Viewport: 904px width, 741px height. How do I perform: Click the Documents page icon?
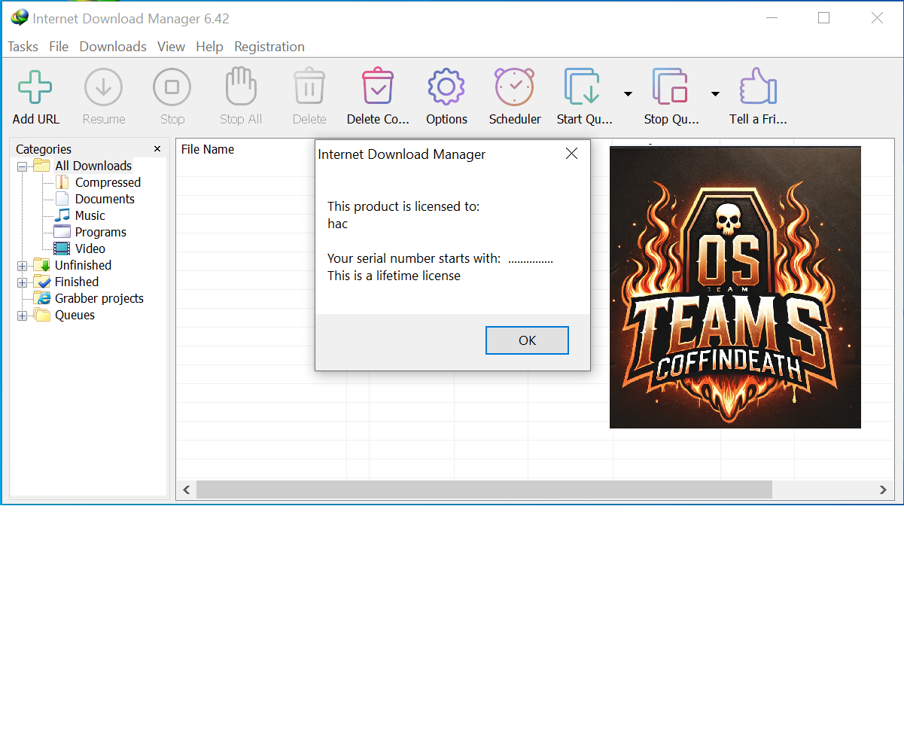[x=62, y=199]
